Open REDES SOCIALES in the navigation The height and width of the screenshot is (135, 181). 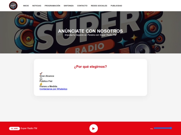[99, 6]
